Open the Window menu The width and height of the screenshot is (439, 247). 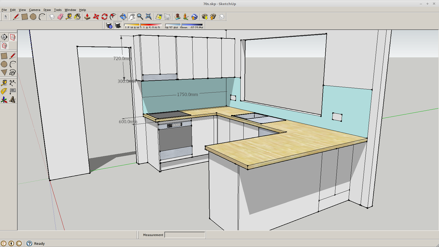coord(70,10)
